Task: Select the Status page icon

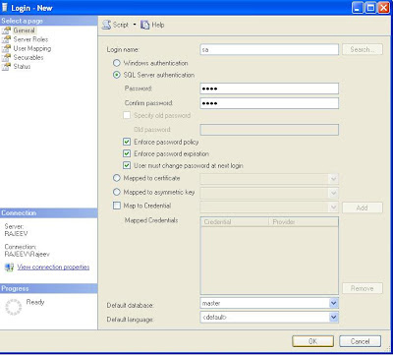Action: pyautogui.click(x=6, y=67)
